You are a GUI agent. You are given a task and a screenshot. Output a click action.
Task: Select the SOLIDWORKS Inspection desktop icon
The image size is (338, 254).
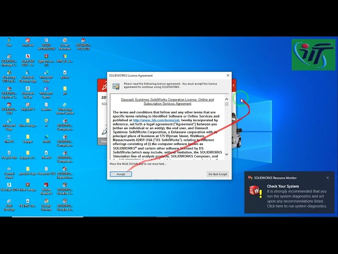coord(64,173)
